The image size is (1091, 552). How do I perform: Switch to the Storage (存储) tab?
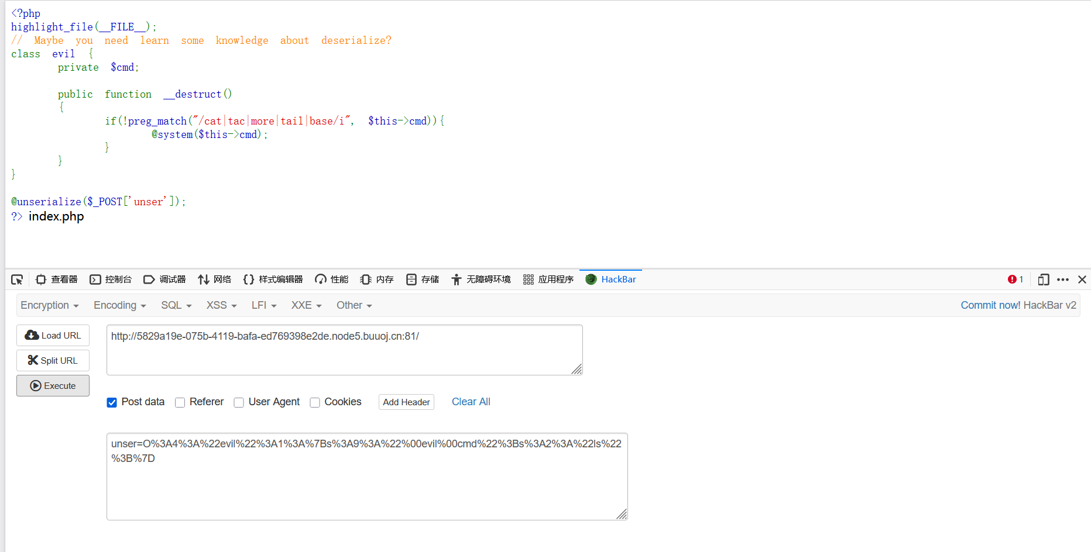[423, 280]
